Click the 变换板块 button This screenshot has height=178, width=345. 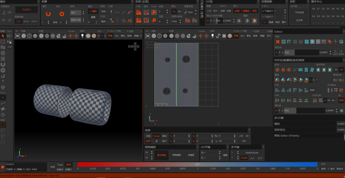(27, 10)
